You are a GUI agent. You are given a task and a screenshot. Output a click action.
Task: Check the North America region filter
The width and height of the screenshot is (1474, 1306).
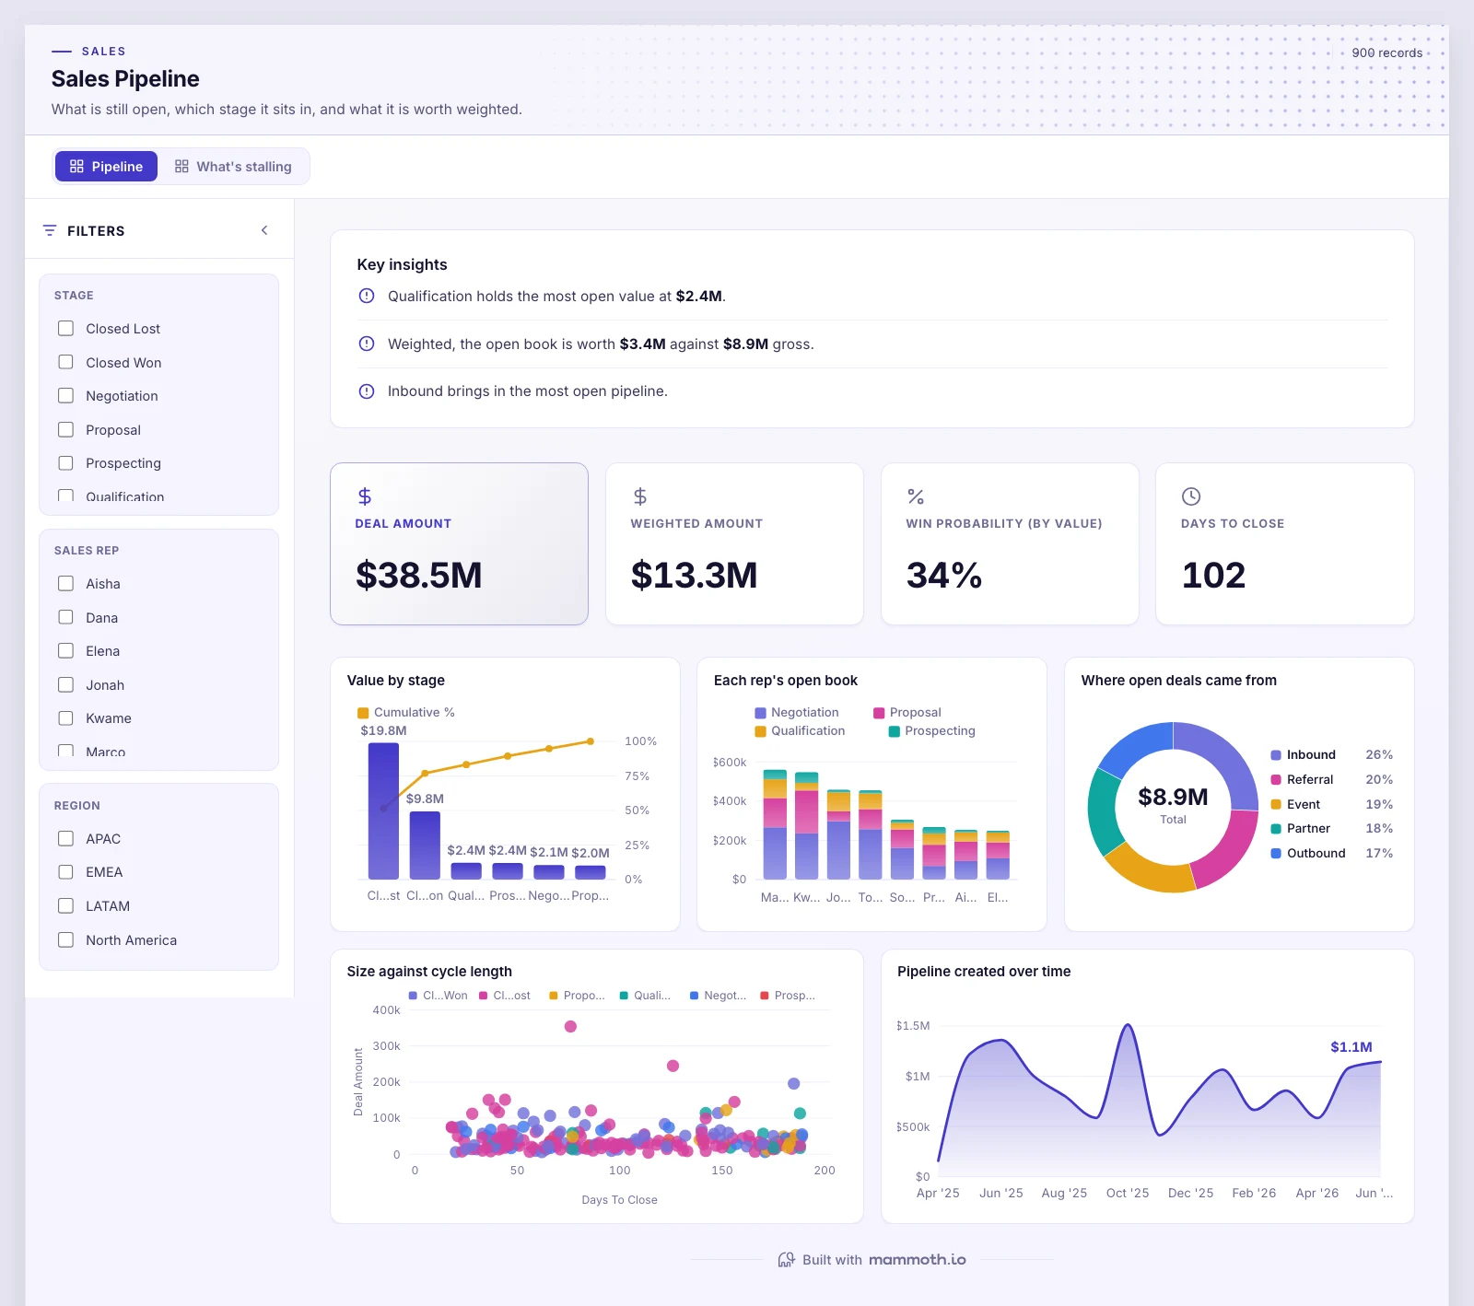point(66,939)
